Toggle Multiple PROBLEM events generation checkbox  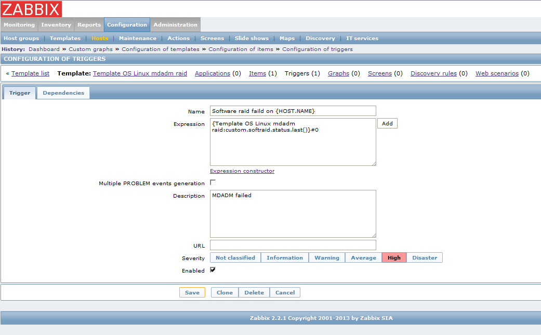213,183
